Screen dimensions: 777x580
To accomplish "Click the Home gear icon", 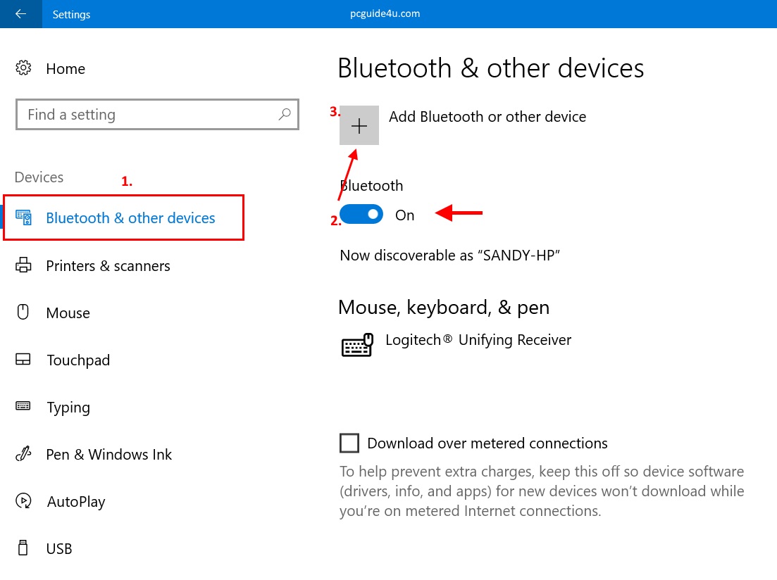I will pyautogui.click(x=23, y=68).
